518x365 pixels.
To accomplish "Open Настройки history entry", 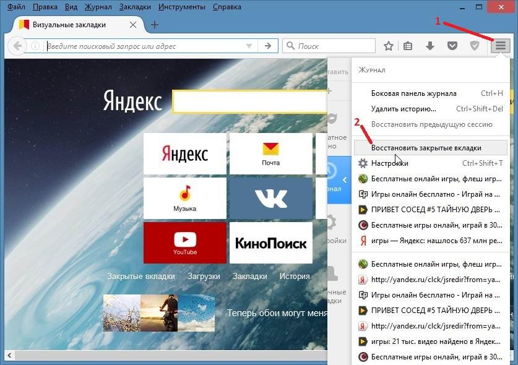I will 431,163.
